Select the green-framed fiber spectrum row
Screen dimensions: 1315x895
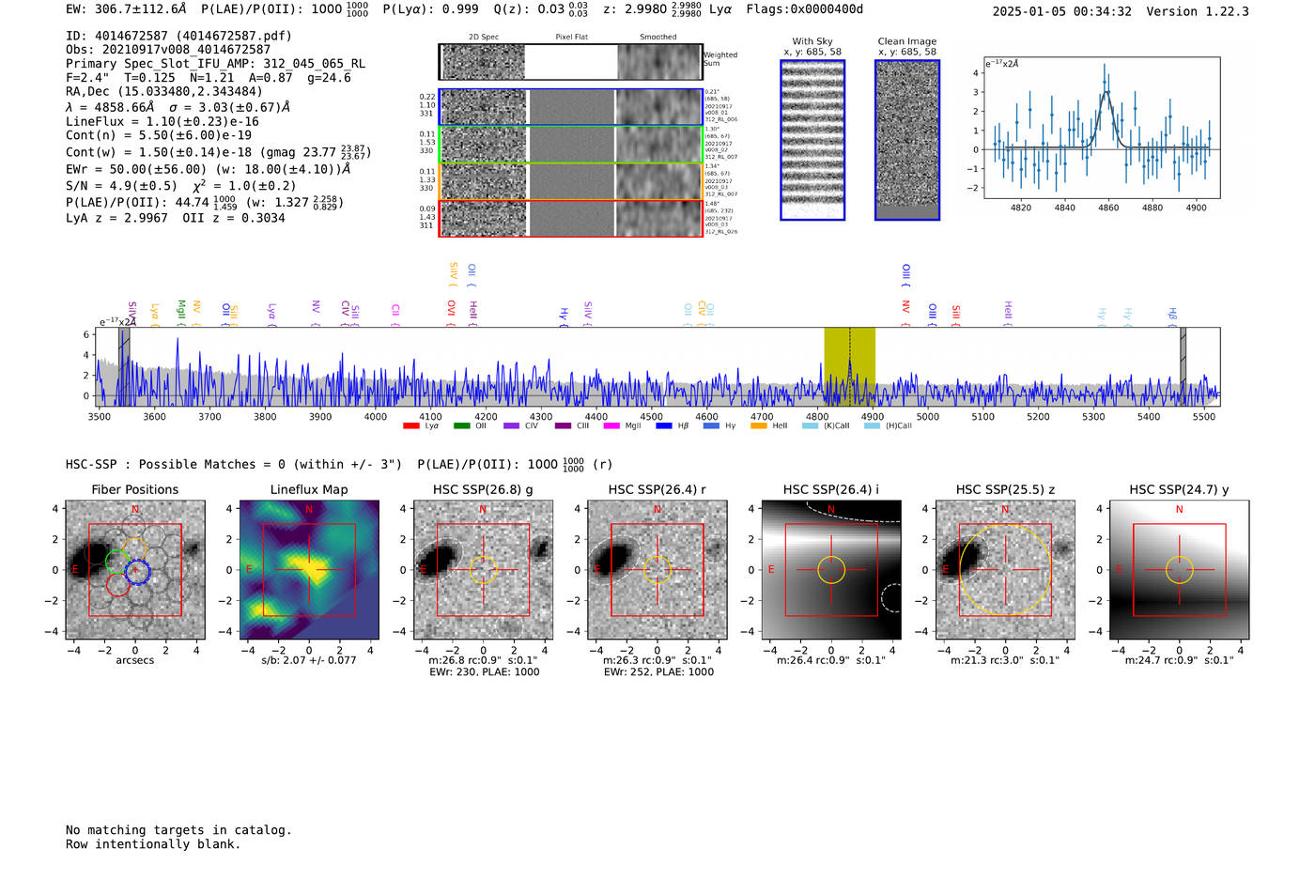point(570,145)
